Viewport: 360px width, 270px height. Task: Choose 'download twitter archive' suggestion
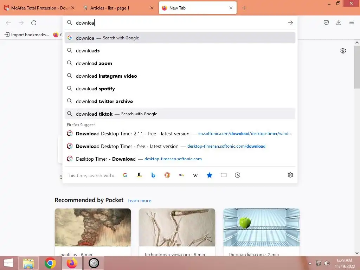point(180,101)
